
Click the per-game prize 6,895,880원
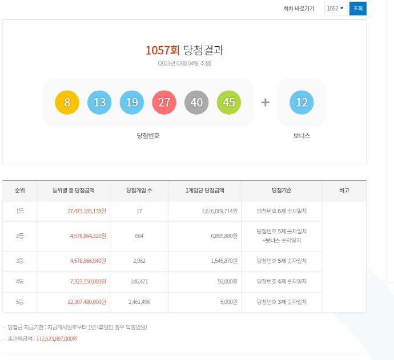click(224, 236)
